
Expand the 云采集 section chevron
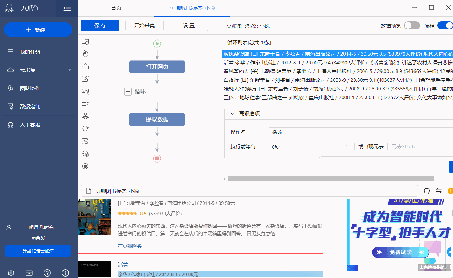pyautogui.click(x=70, y=70)
